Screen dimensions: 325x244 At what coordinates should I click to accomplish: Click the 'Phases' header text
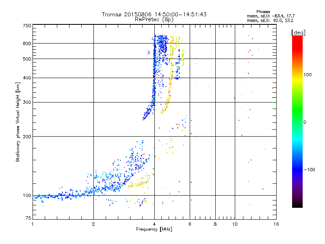pos(263,12)
